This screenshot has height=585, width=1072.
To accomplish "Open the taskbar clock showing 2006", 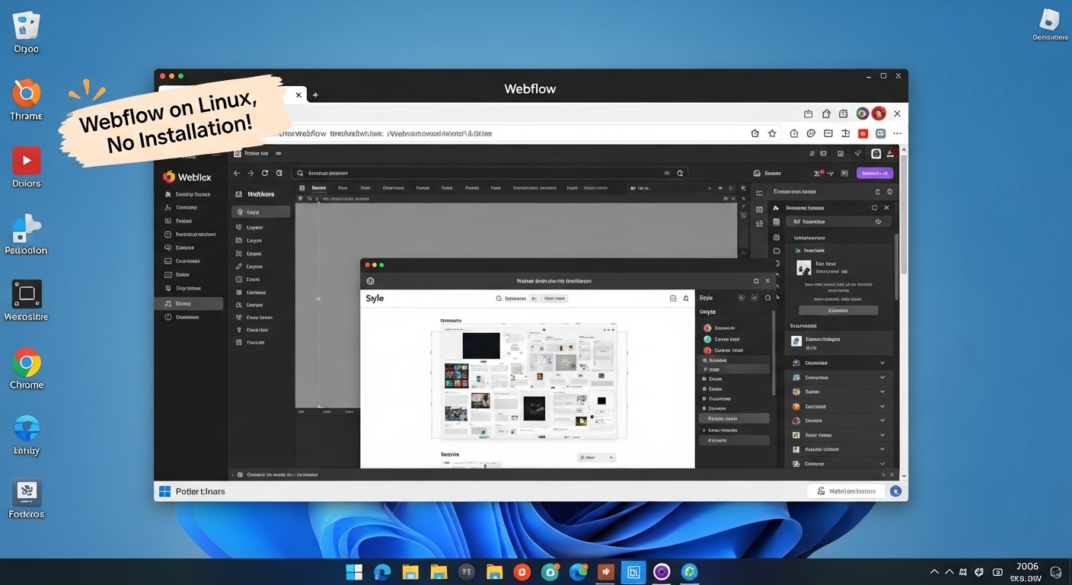I will coord(1027,573).
